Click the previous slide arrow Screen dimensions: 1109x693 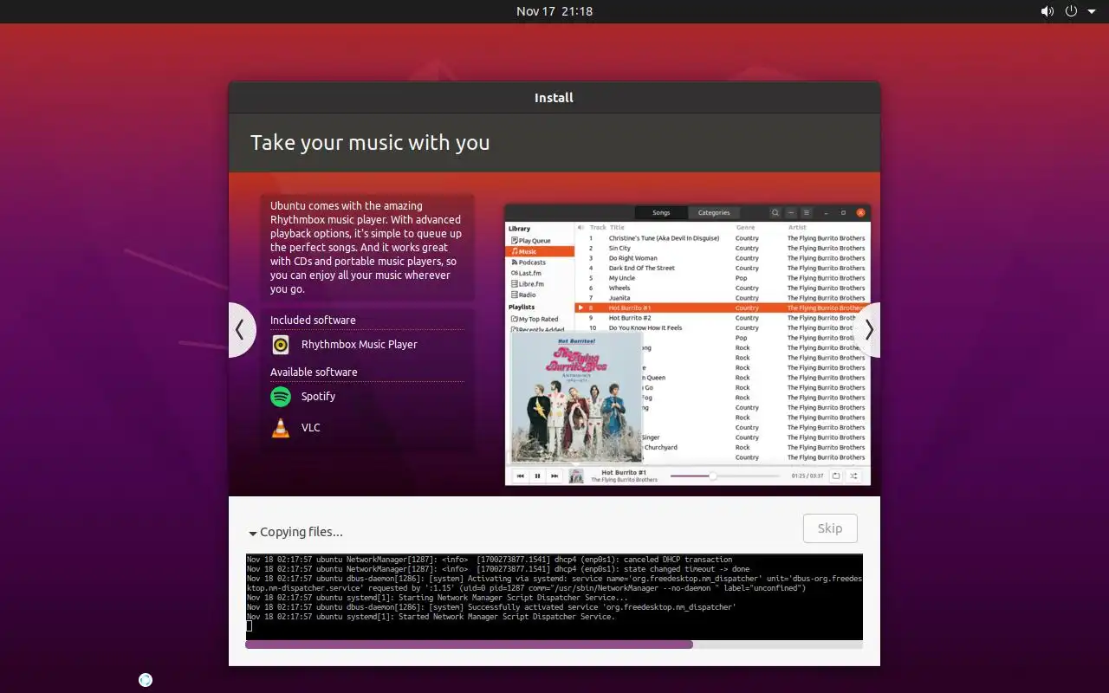(x=240, y=330)
